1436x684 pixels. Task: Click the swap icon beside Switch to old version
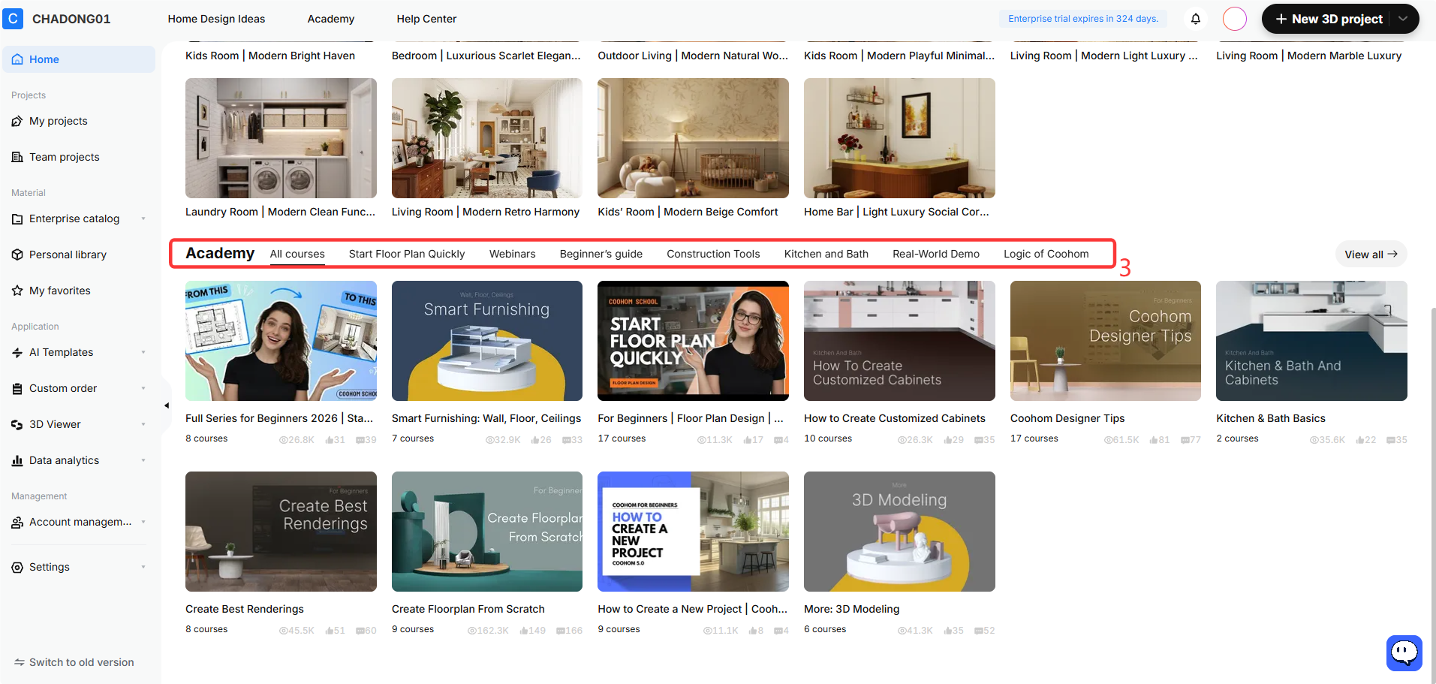(x=20, y=662)
